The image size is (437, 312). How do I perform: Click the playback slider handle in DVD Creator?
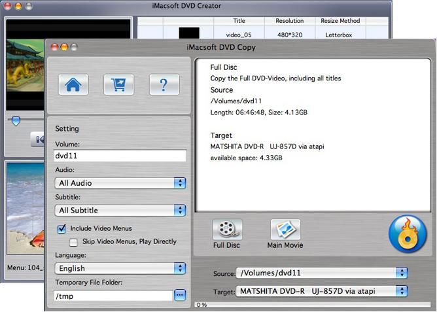(x=16, y=121)
